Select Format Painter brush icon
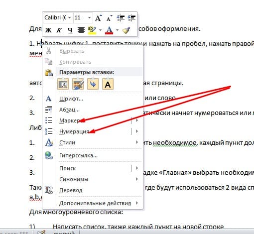 (126, 30)
